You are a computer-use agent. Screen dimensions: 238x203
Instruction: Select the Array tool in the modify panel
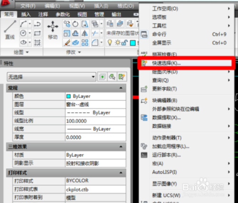85,42
